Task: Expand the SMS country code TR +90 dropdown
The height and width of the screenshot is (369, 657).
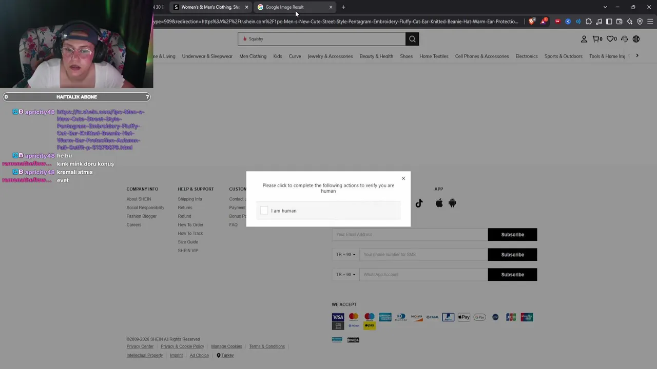Action: click(x=346, y=255)
